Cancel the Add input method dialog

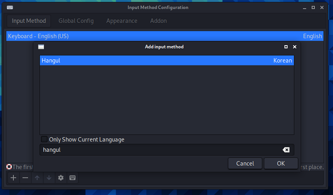[x=245, y=163]
